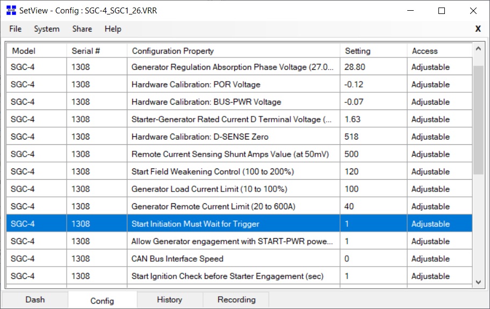Image resolution: width=490 pixels, height=309 pixels.
Task: Select Hardware Calibration: D-SENSE Zero row
Action: click(x=199, y=137)
